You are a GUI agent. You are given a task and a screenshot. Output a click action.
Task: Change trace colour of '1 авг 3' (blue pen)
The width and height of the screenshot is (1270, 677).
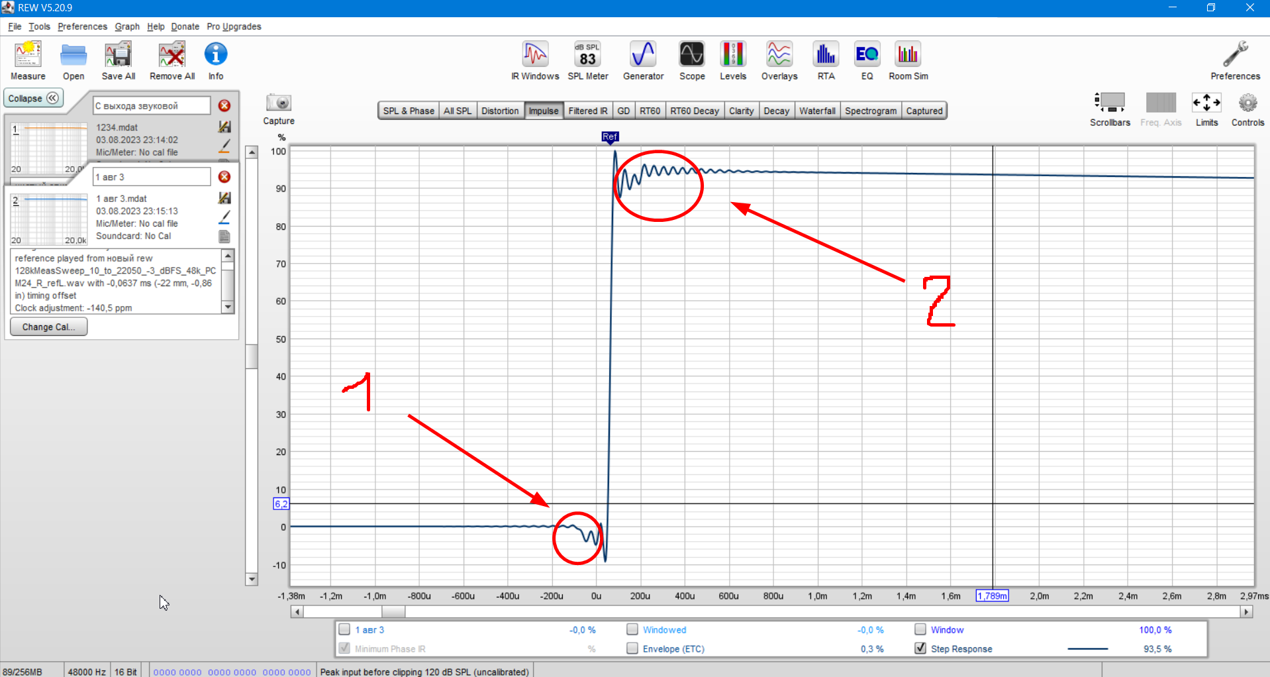pos(224,217)
